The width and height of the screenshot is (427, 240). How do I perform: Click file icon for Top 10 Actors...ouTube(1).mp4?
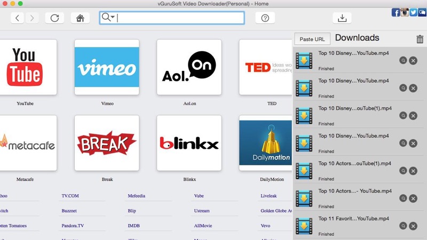304,171
